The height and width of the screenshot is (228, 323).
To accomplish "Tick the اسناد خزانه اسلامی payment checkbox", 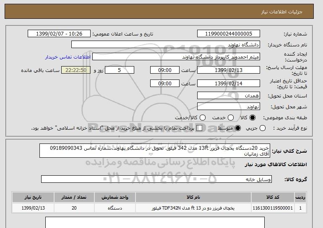I will 199,128.
